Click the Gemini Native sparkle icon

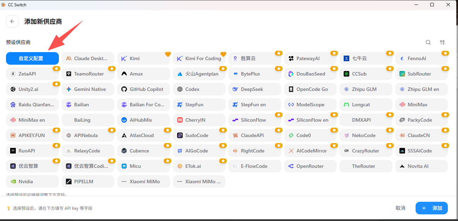tap(69, 89)
